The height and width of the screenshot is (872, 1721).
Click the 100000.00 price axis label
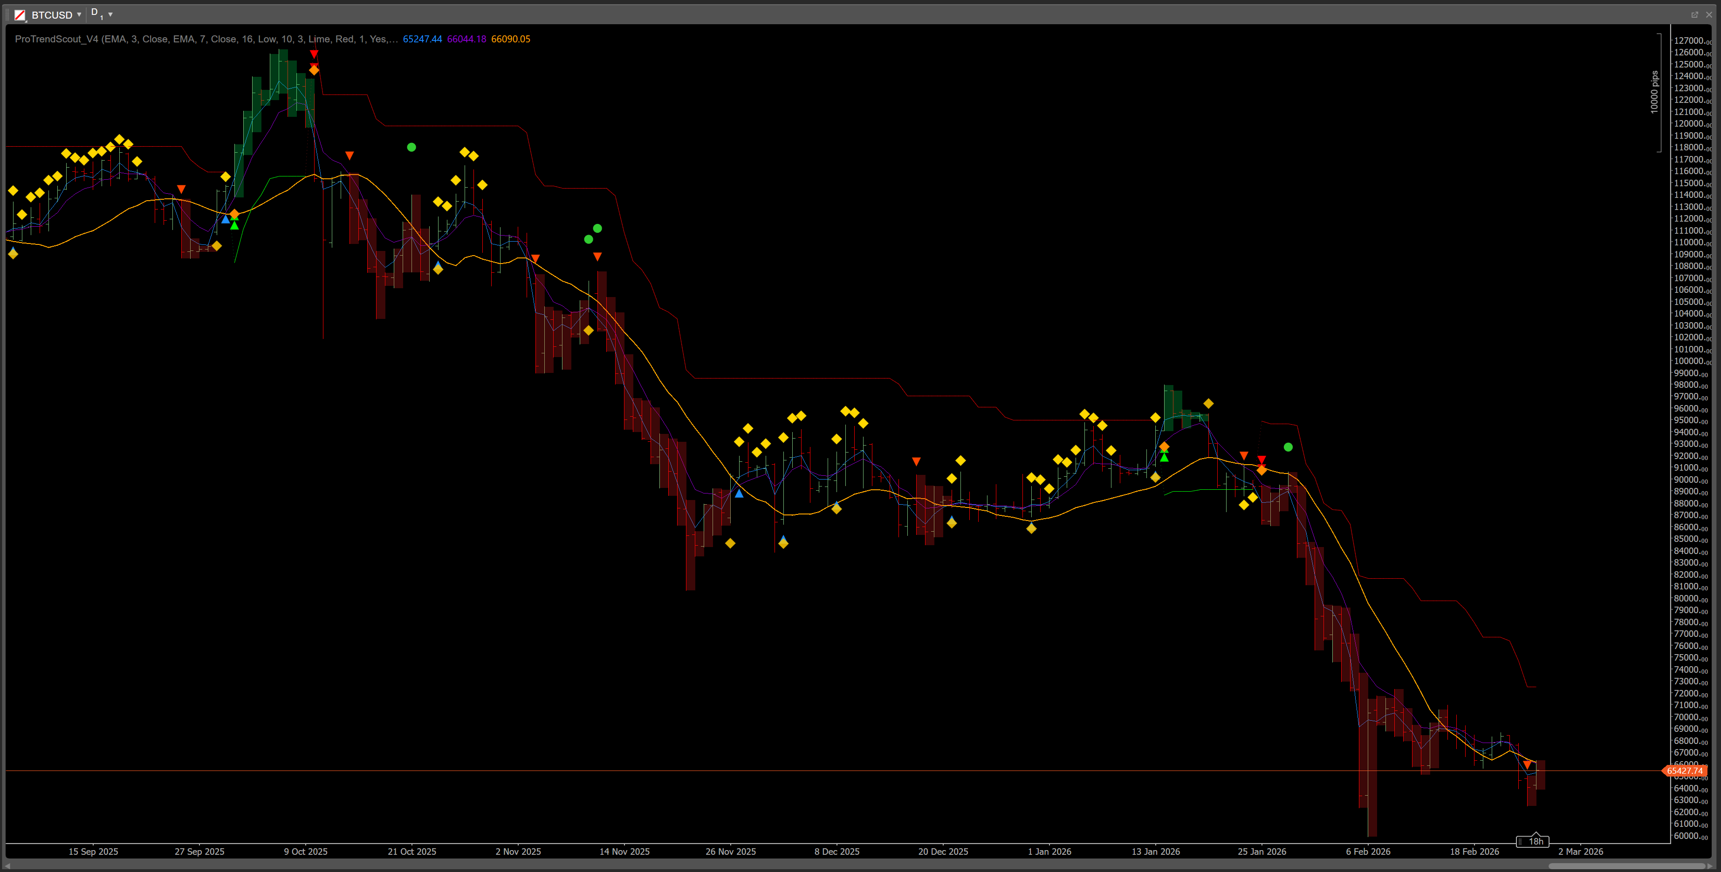[x=1692, y=361]
